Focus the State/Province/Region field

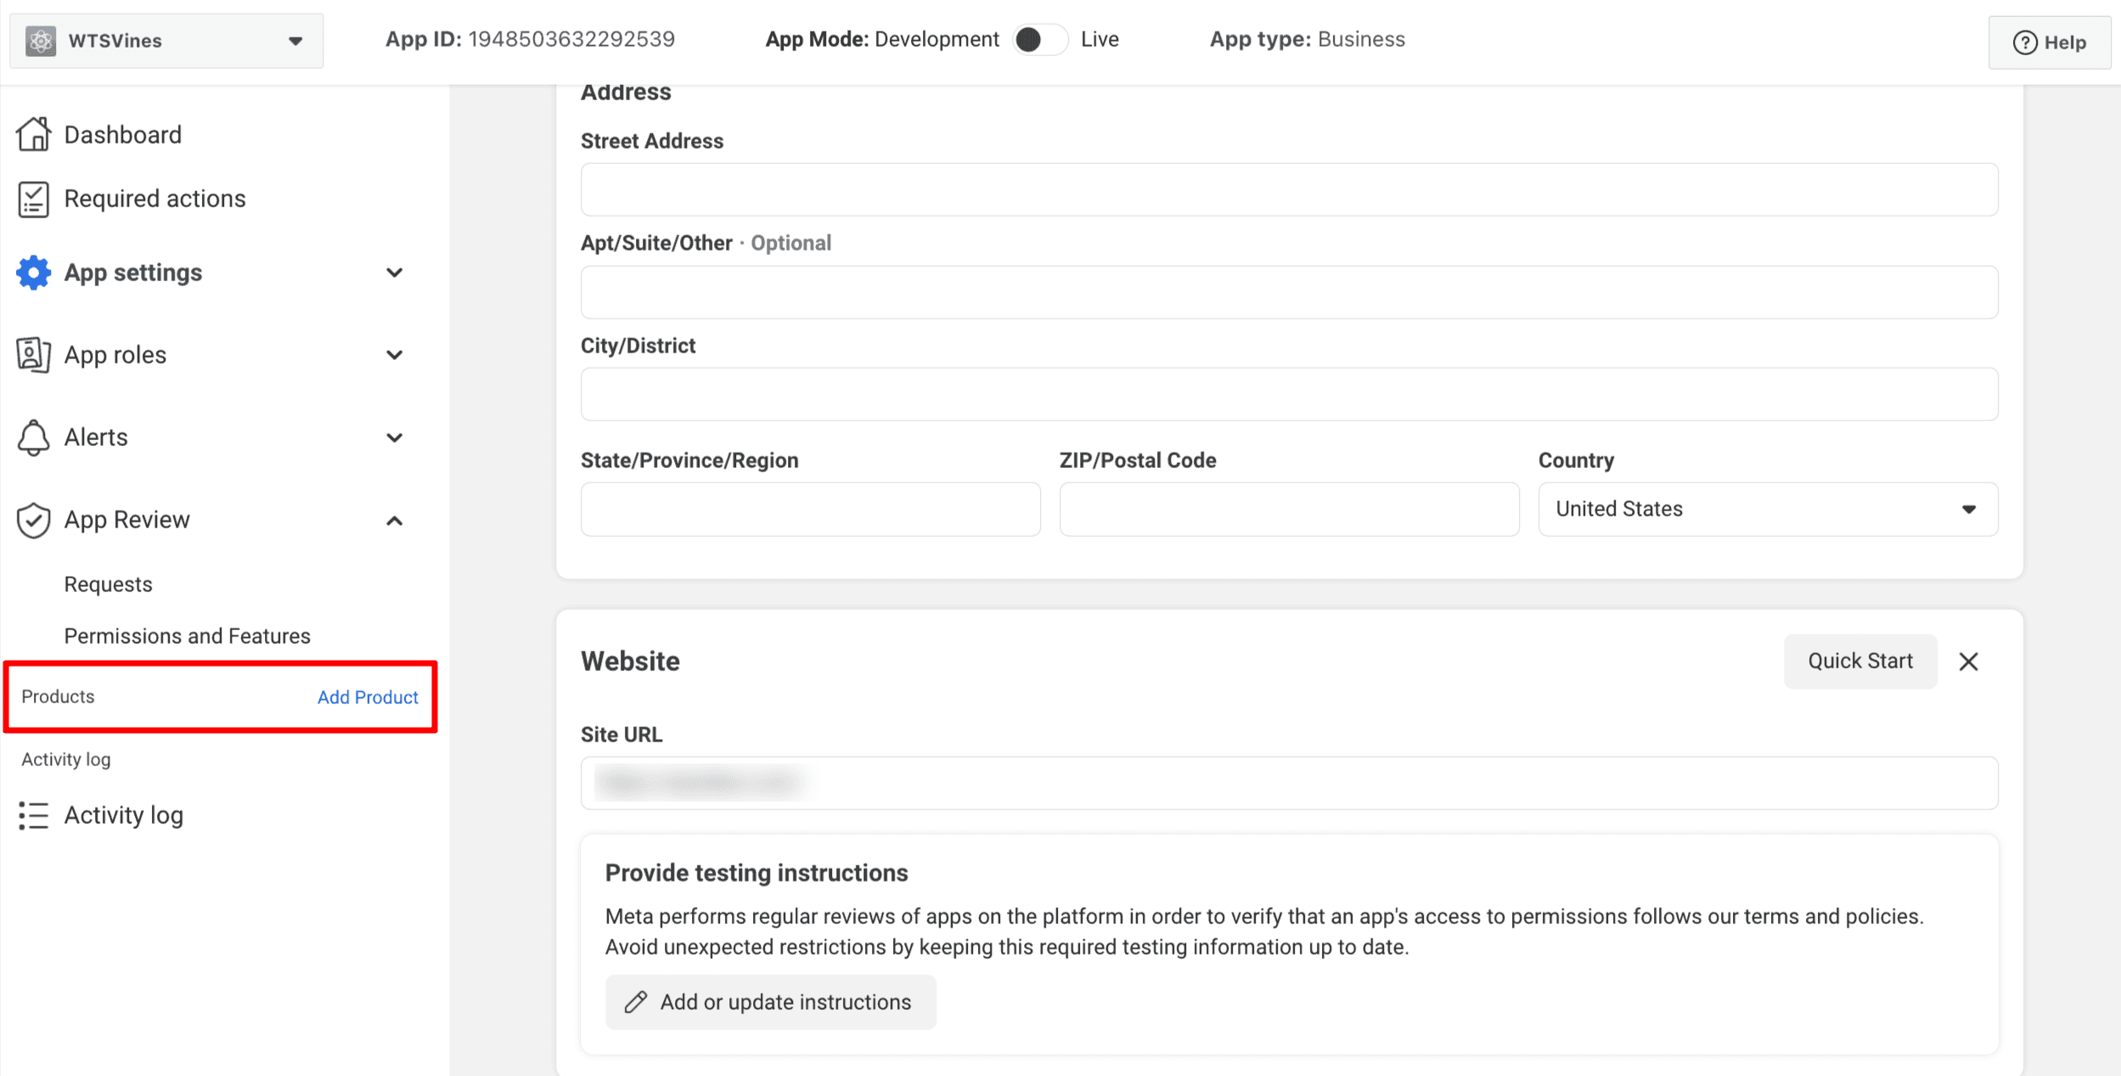click(x=810, y=509)
